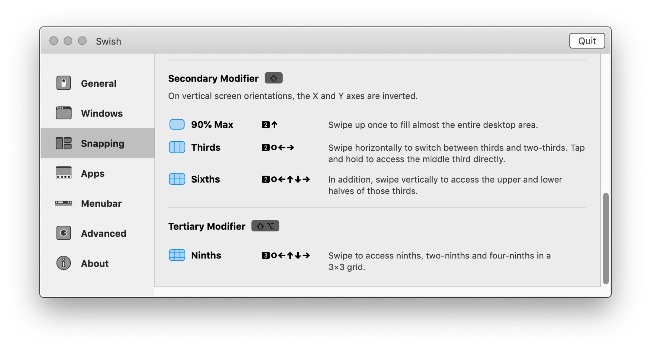Click the Advanced icon in sidebar
The height and width of the screenshot is (350, 651).
[x=63, y=233]
